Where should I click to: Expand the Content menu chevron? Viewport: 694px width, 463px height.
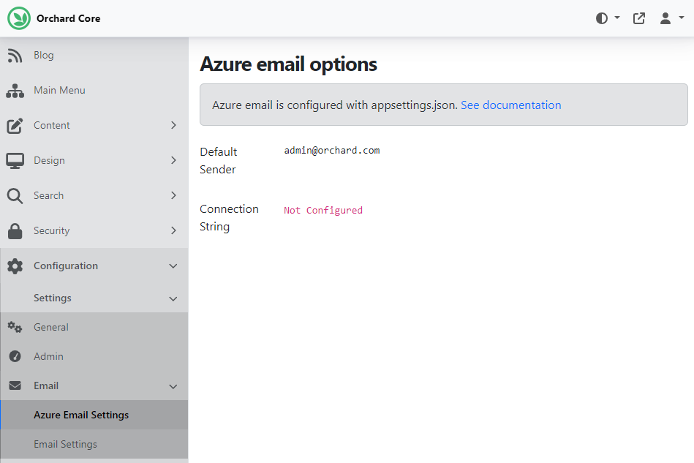click(173, 125)
